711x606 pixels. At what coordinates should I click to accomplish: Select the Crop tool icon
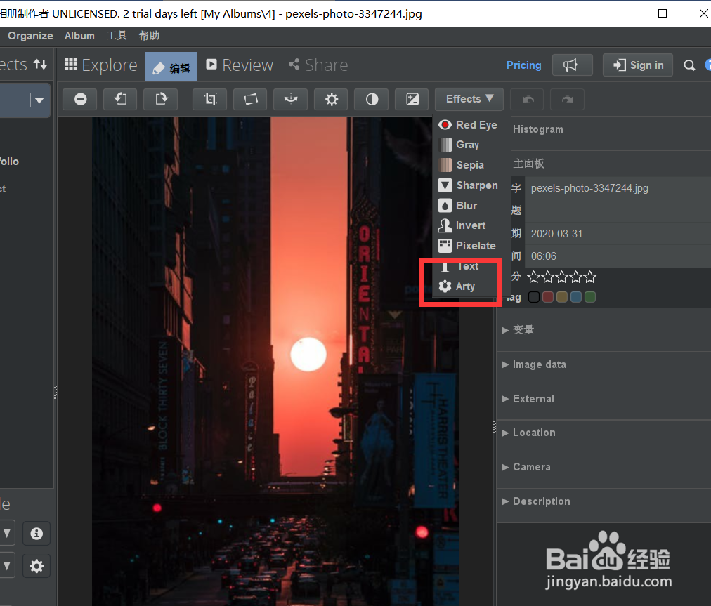pyautogui.click(x=210, y=99)
